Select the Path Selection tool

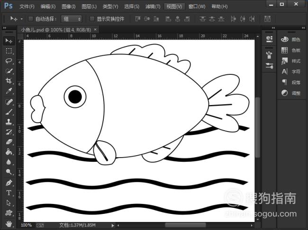[x=9, y=203]
